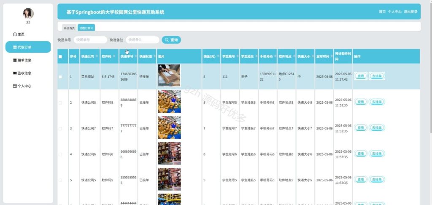Viewport: 432px width, 205px height.
Task: Open the package thumbnail image in row 1
Action: (x=169, y=76)
